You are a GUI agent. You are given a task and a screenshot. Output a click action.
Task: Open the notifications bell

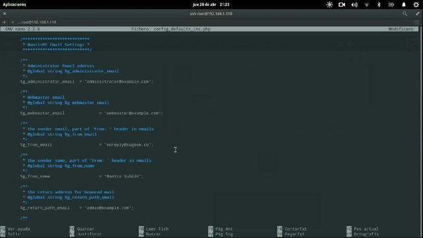(x=404, y=5)
